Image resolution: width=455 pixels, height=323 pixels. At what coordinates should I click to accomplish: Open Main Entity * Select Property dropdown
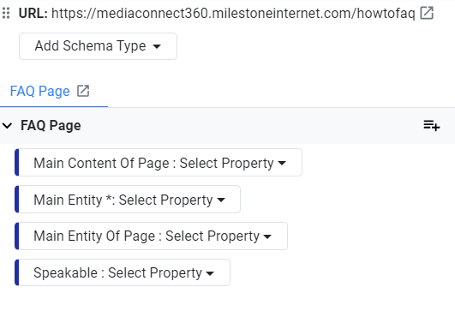(128, 200)
